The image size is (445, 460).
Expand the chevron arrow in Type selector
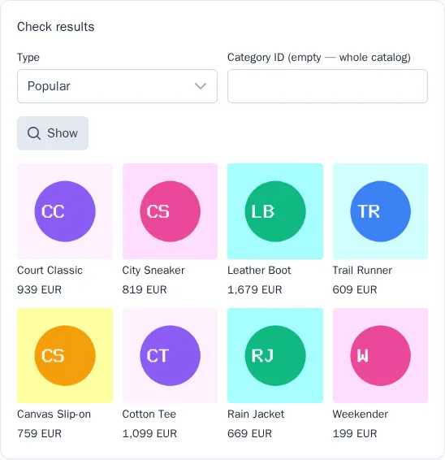tap(201, 86)
